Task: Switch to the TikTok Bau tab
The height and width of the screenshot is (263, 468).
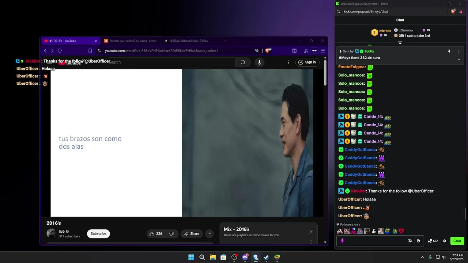Action: pyautogui.click(x=189, y=41)
